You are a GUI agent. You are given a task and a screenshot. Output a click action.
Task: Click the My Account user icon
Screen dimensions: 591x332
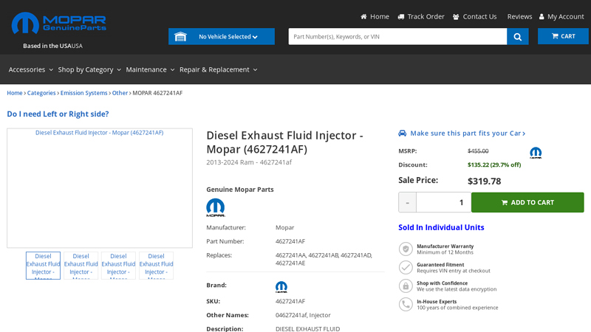coord(542,16)
